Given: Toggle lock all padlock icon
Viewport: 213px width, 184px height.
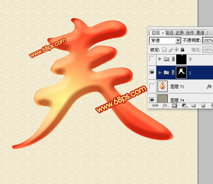Looking at the screenshot, I should point(183,50).
